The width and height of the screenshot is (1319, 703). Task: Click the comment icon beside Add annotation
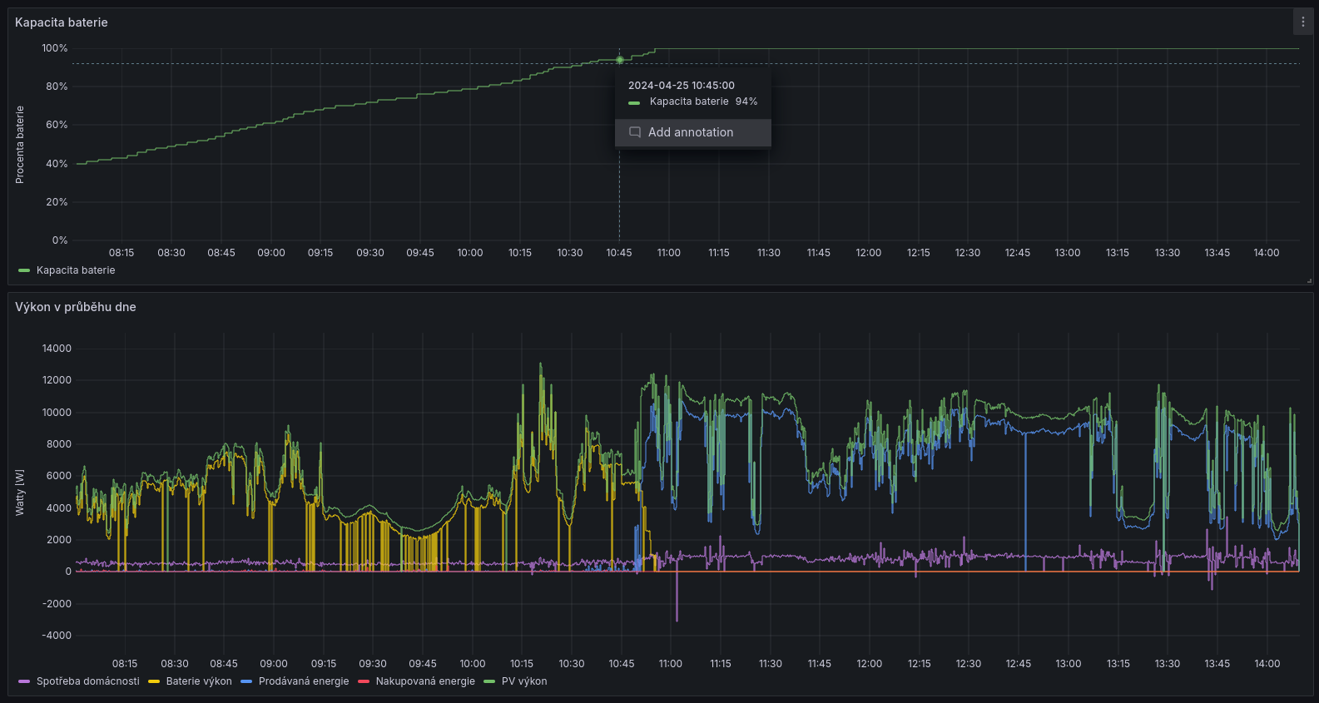tap(635, 132)
